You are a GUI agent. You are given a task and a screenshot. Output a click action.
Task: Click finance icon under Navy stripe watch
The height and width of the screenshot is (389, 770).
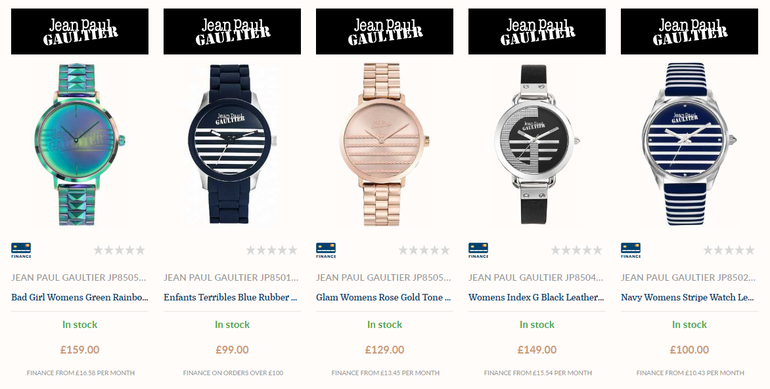[x=631, y=250]
